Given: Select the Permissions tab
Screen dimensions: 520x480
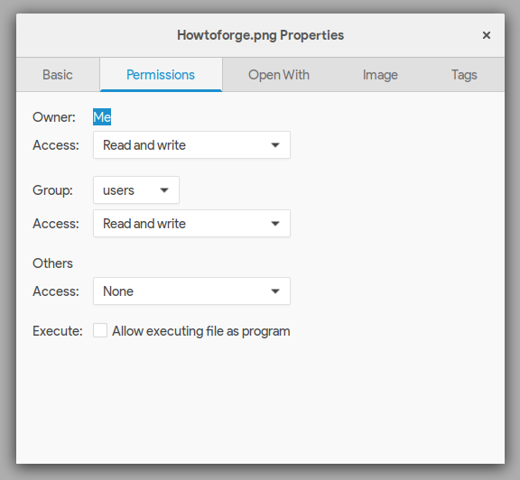Looking at the screenshot, I should tap(161, 75).
